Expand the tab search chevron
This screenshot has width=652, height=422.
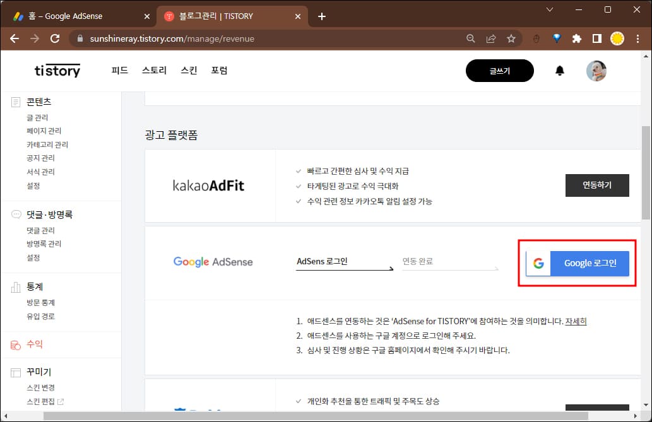pos(550,9)
